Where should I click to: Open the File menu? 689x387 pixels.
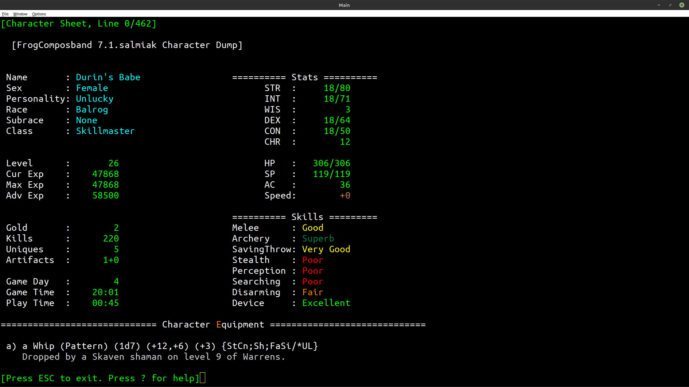pyautogui.click(x=5, y=14)
